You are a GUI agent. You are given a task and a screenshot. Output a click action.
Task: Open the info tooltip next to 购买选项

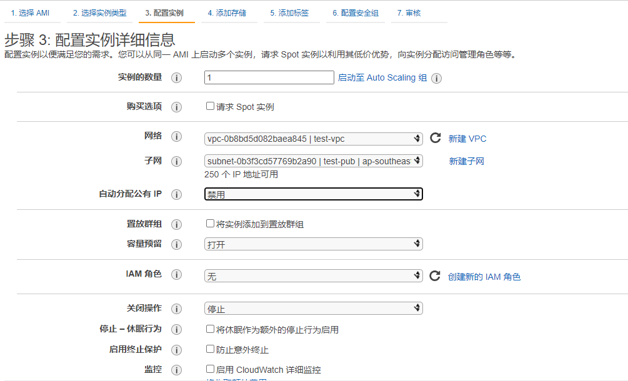point(176,107)
